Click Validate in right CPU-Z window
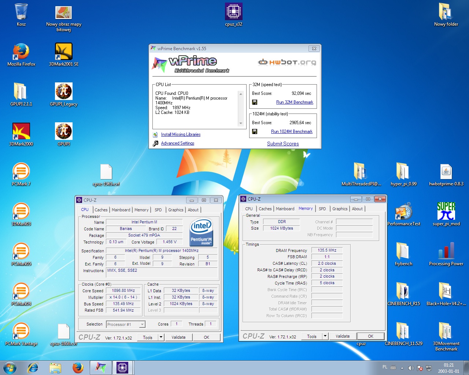469x375 pixels. [343, 336]
